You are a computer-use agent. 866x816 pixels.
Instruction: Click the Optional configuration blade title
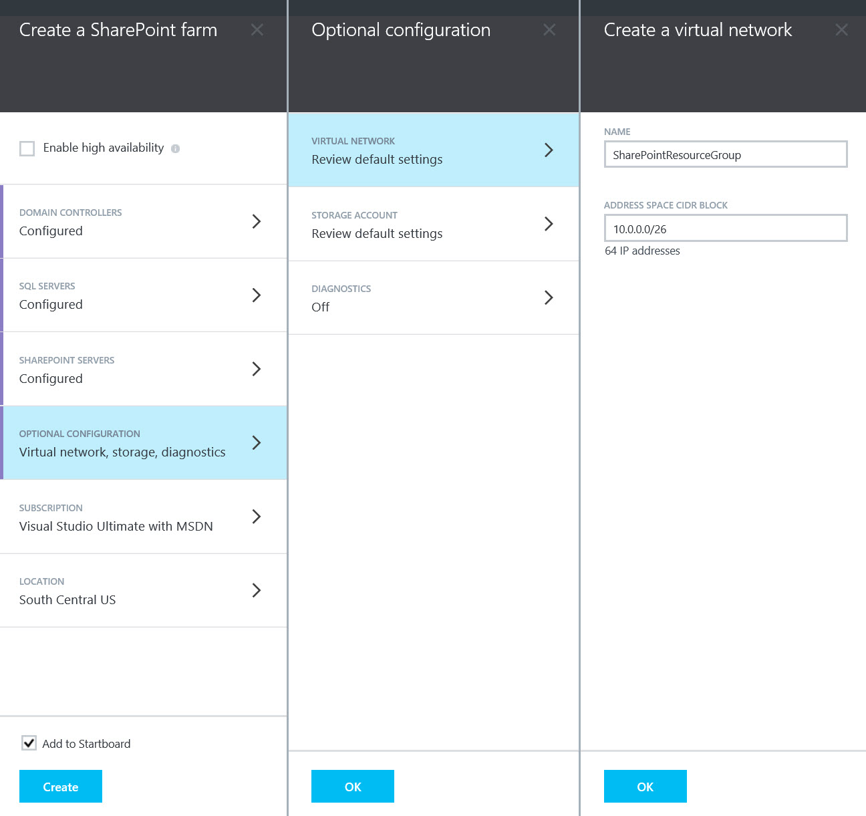[401, 30]
